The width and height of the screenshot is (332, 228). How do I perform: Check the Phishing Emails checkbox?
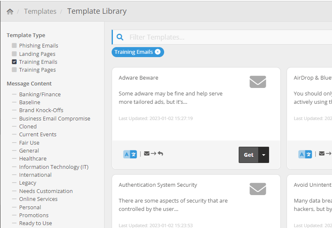pyautogui.click(x=14, y=45)
